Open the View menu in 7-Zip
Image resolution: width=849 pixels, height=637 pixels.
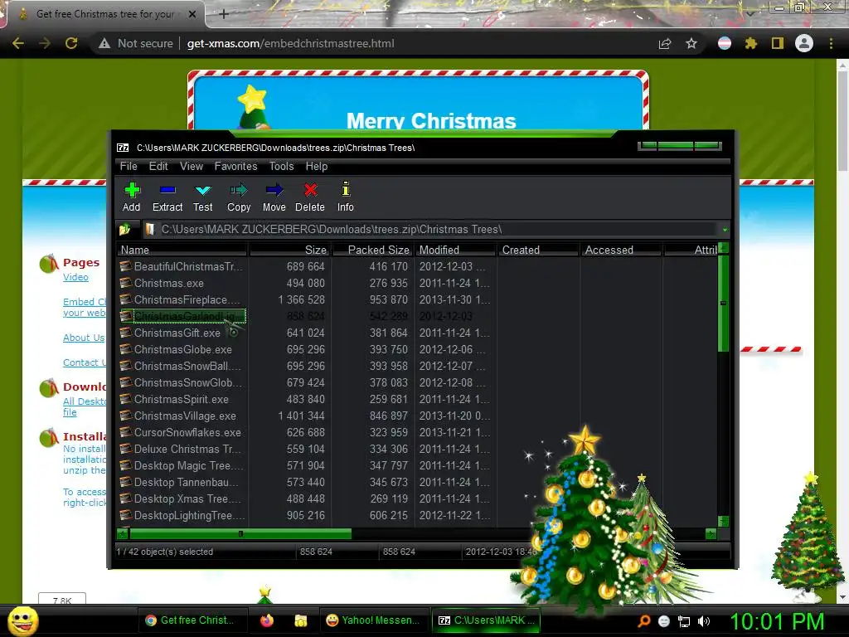(x=192, y=166)
